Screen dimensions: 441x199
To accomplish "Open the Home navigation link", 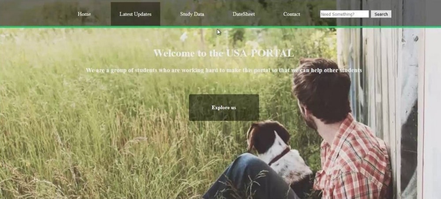I will point(84,14).
